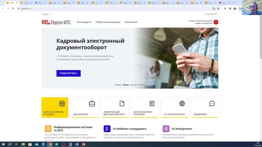
Task: Open Информационная система 1С:ИТС heading
Action: (x=73, y=129)
